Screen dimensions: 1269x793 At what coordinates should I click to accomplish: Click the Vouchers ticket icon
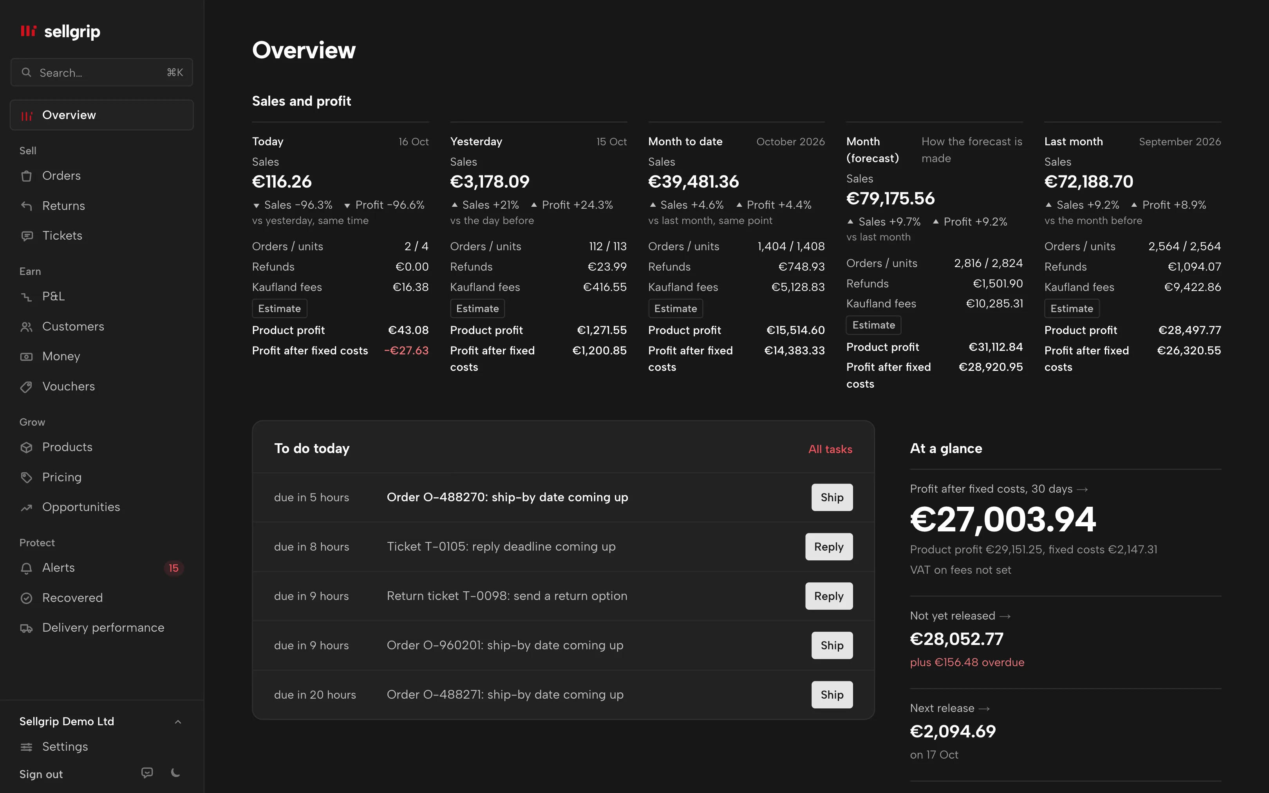point(26,387)
